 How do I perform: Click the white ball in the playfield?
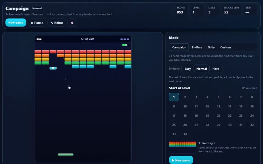pyautogui.click(x=69, y=88)
